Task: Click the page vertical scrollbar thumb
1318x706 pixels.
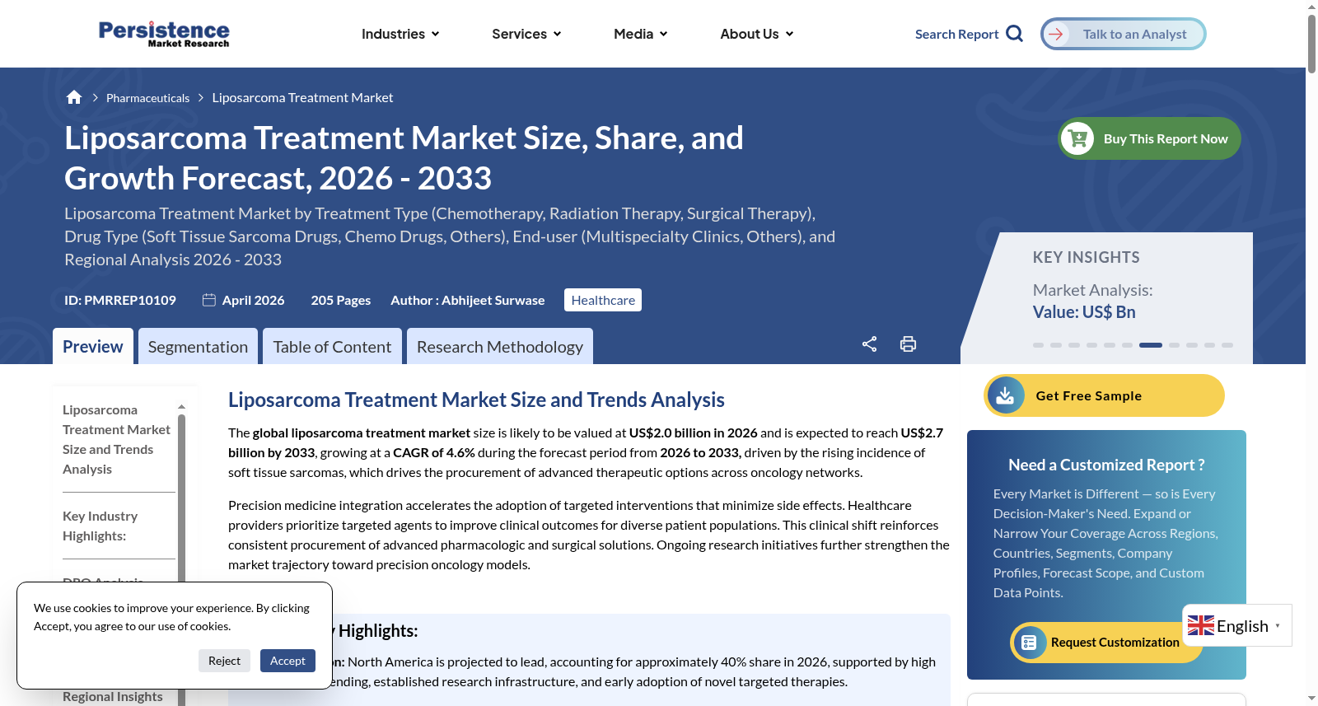Action: 1311,43
